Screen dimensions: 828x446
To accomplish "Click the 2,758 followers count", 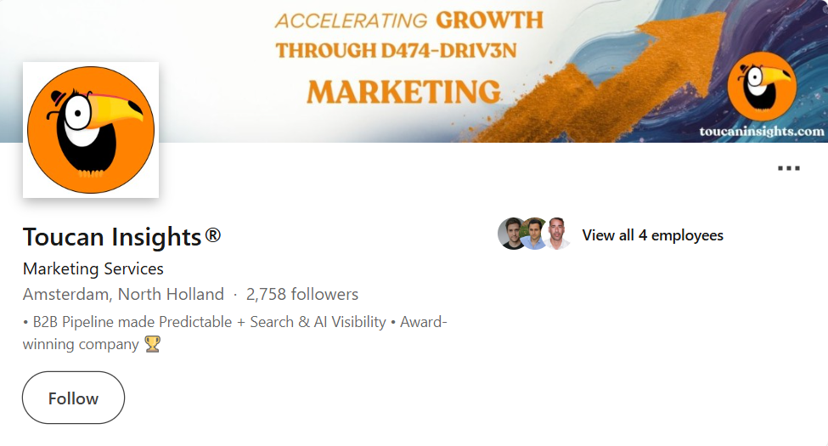I will point(302,295).
